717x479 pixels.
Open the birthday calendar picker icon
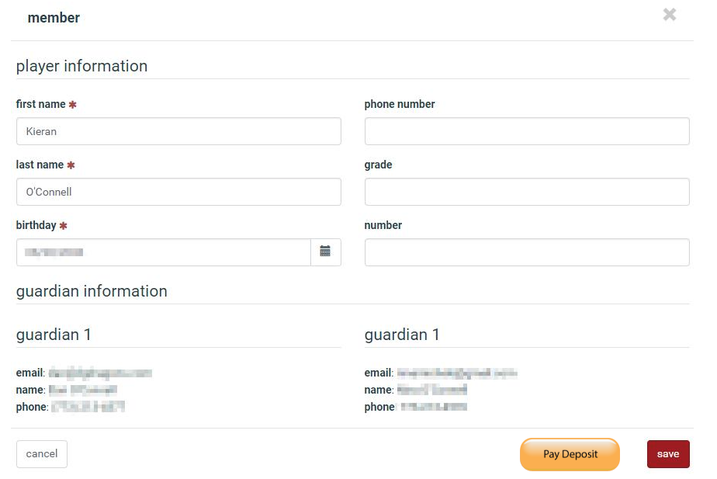(325, 252)
